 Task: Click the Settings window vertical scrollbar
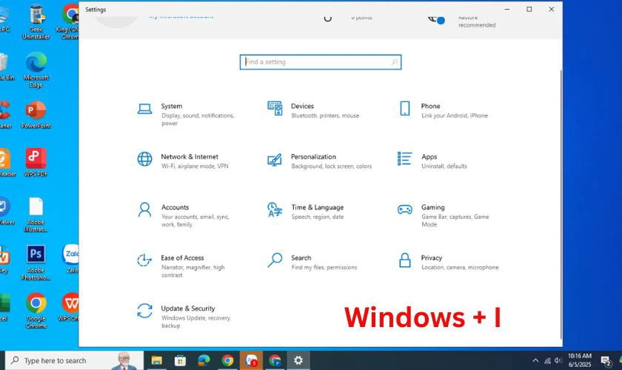tap(561, 204)
